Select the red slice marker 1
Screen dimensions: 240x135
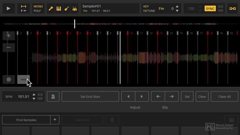[x=37, y=33]
